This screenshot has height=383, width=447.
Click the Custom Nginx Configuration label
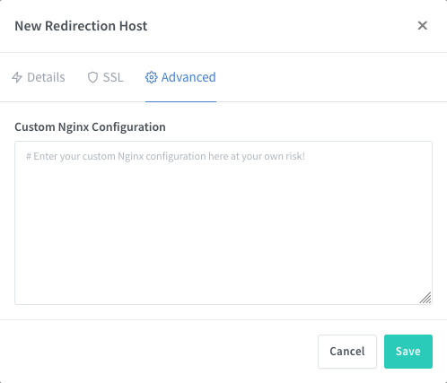[x=90, y=127]
